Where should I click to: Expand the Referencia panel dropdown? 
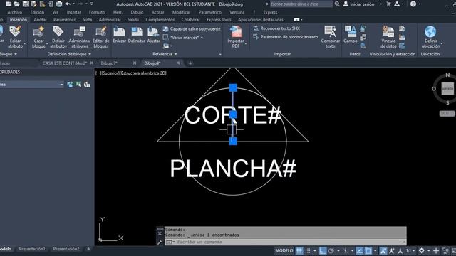(165, 54)
